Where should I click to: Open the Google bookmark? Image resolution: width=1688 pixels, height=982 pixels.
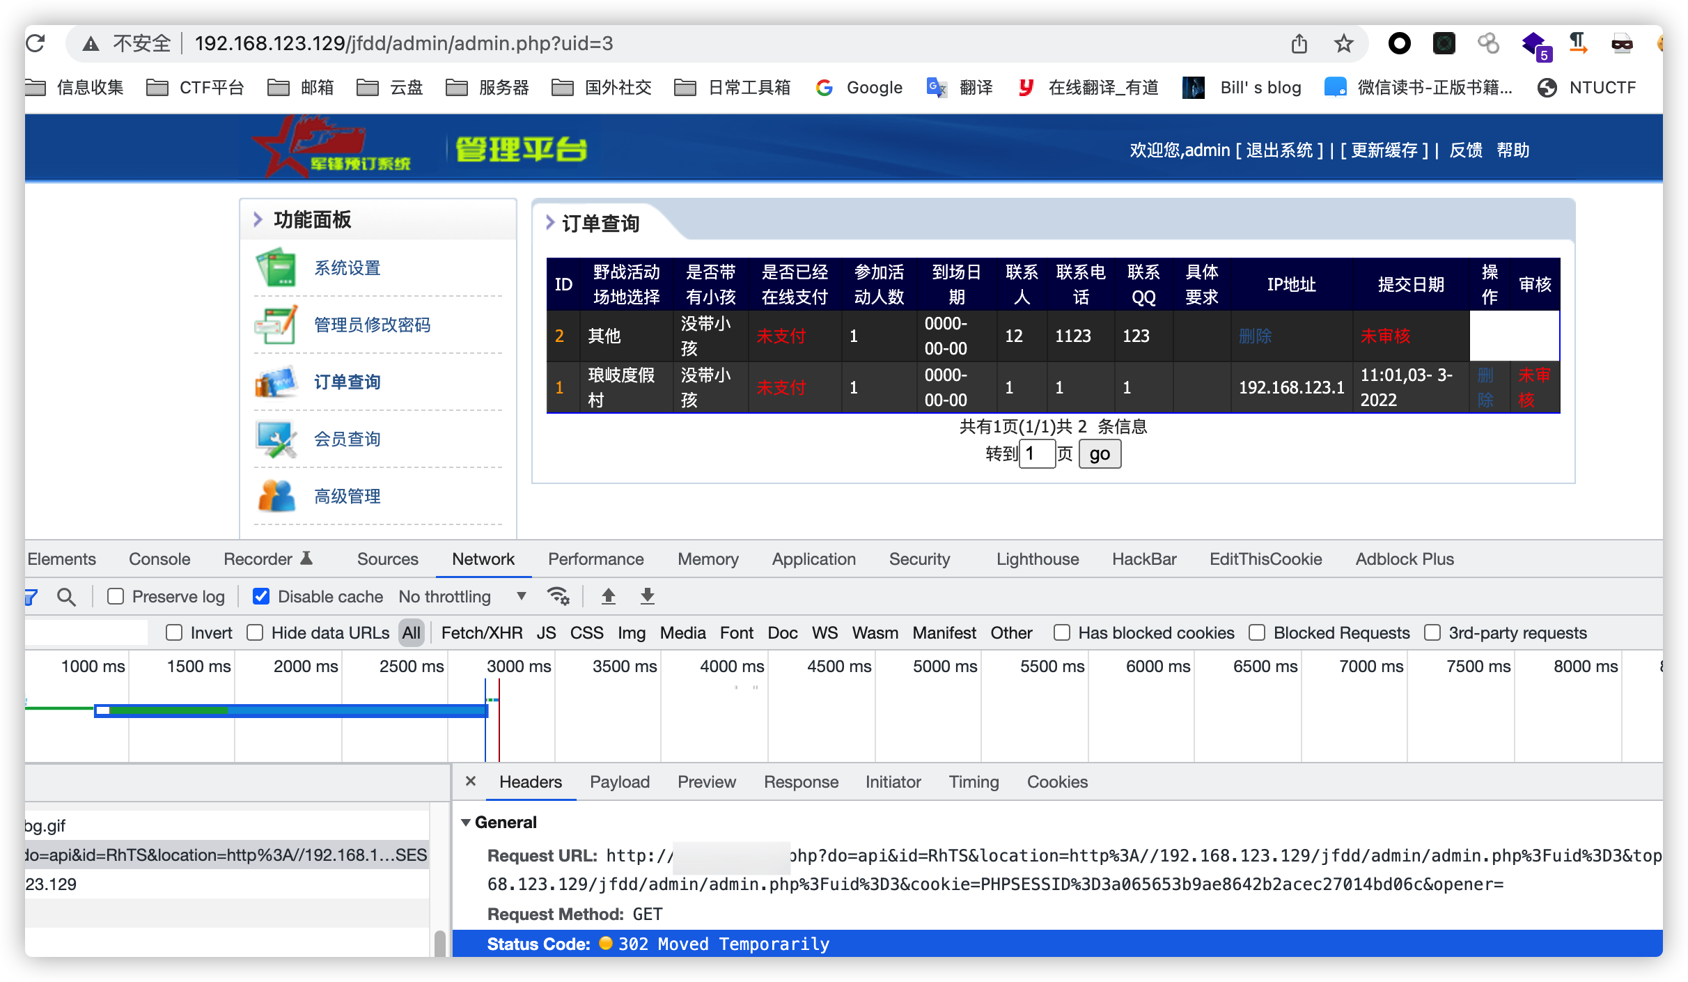859,87
